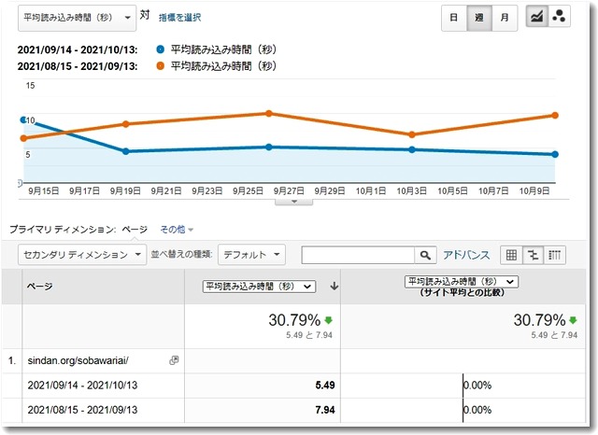
Task: Toggle chart granularity to 日 (day)
Action: (x=453, y=17)
